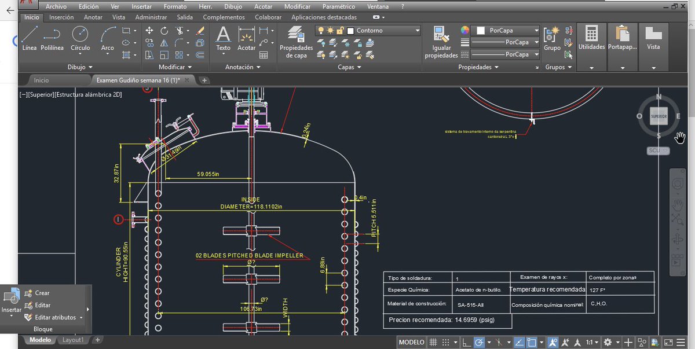Open the Formato menu

(x=175, y=6)
